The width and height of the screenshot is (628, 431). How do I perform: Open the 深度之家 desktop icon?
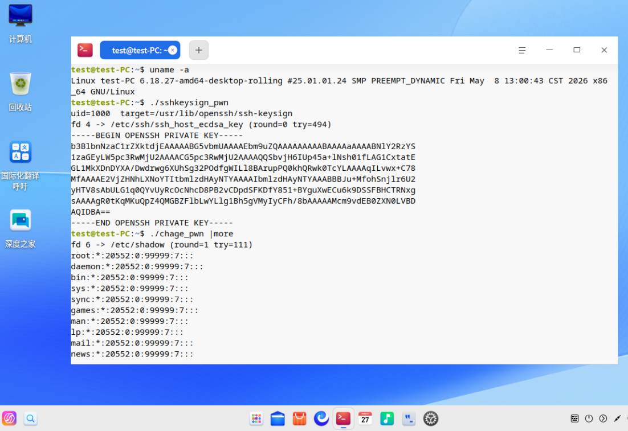tap(20, 228)
